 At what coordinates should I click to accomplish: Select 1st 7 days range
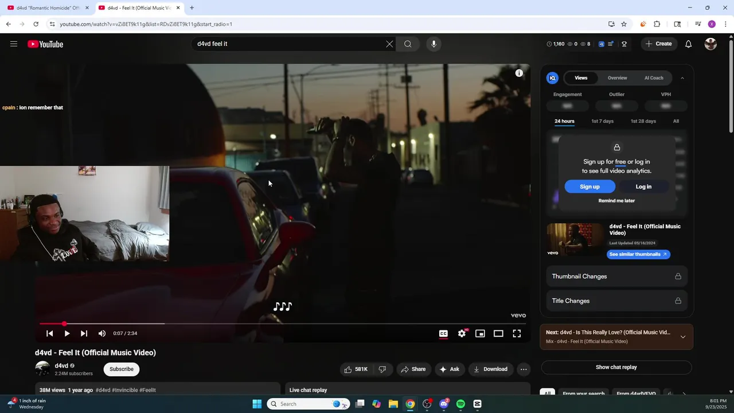[602, 121]
